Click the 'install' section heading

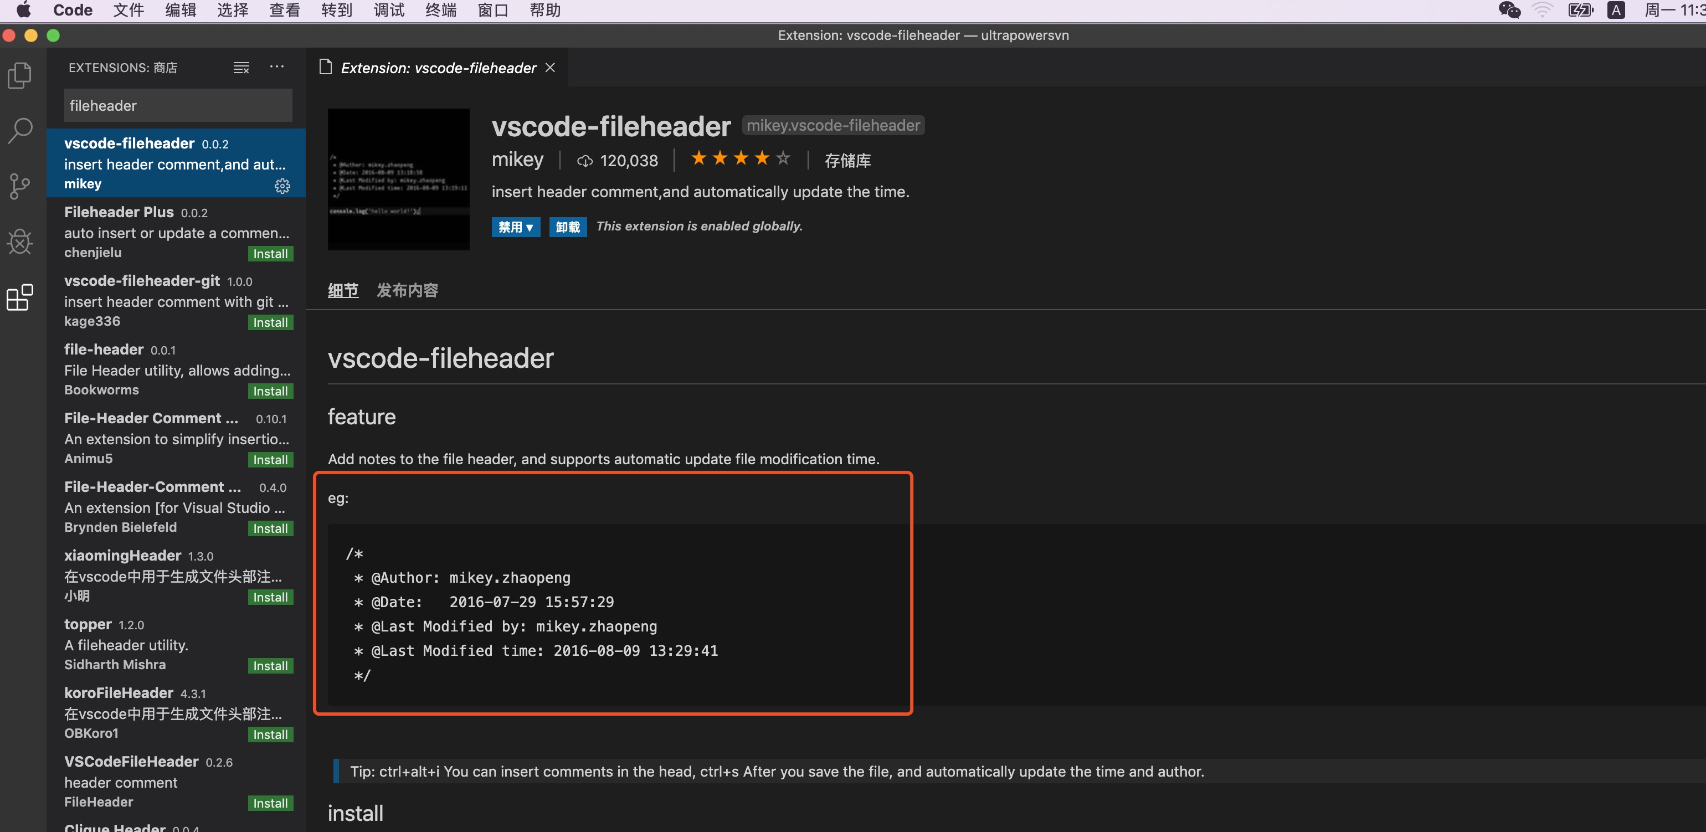pos(356,814)
